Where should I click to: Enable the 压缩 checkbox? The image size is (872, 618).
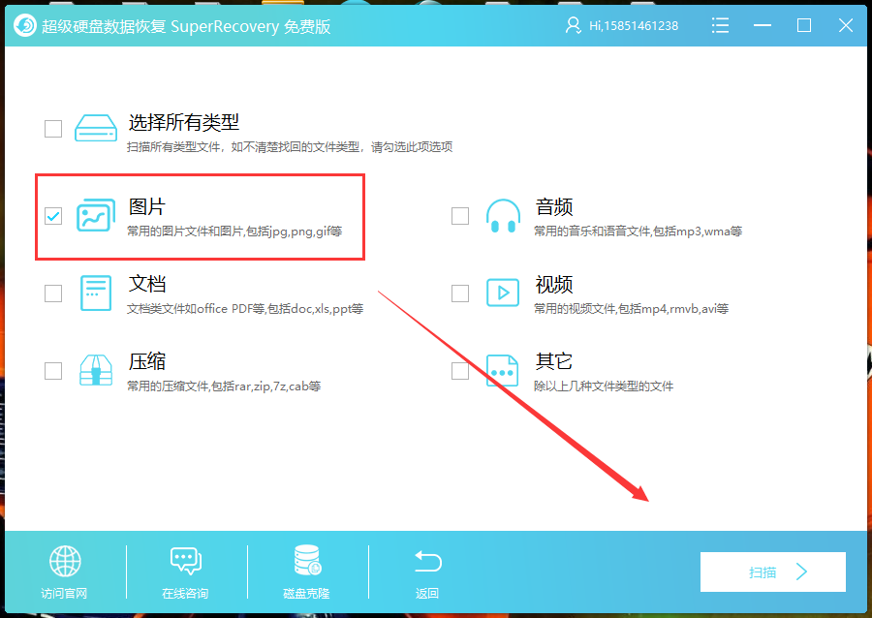(53, 371)
